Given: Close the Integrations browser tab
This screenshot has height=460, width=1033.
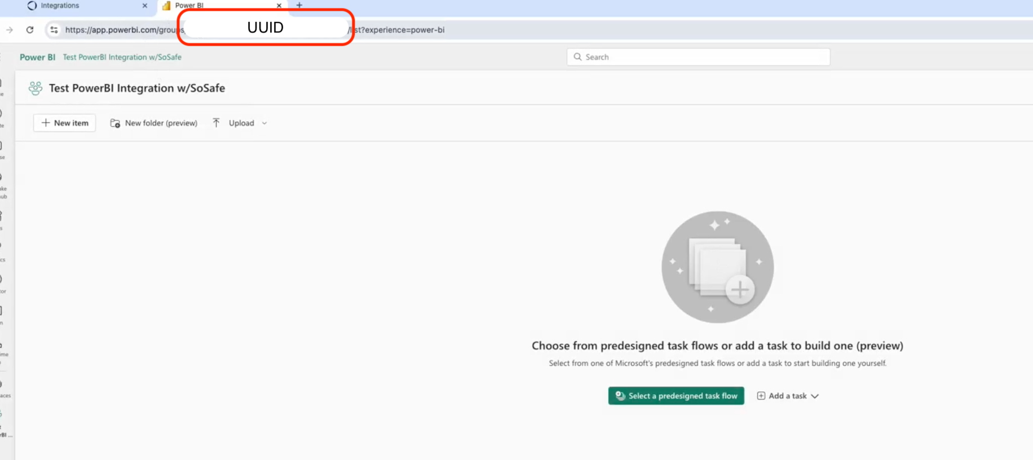Looking at the screenshot, I should click(145, 6).
